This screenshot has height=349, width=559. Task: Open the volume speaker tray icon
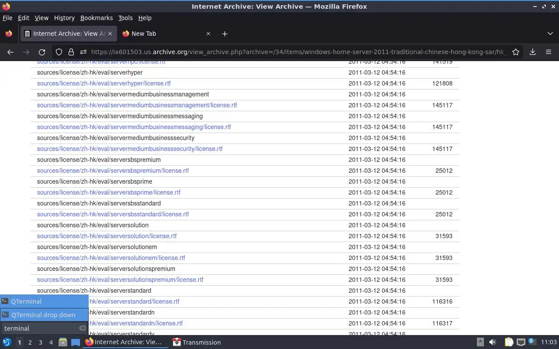[493, 342]
